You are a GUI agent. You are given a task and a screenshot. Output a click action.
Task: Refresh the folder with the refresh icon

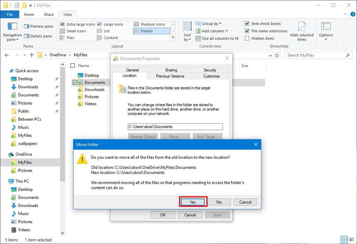click(x=276, y=55)
